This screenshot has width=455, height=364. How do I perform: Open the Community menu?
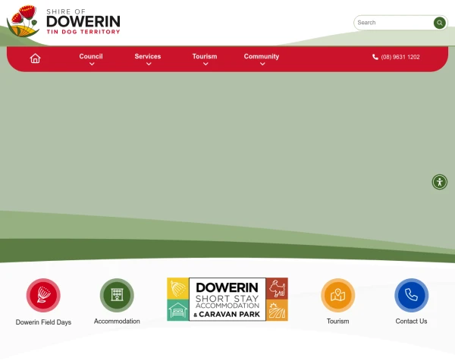[x=262, y=56]
